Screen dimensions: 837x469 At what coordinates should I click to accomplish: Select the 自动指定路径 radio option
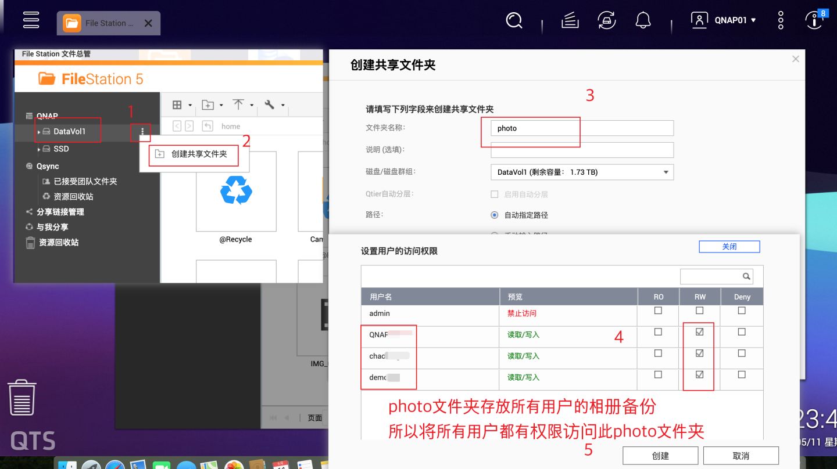[x=494, y=215]
